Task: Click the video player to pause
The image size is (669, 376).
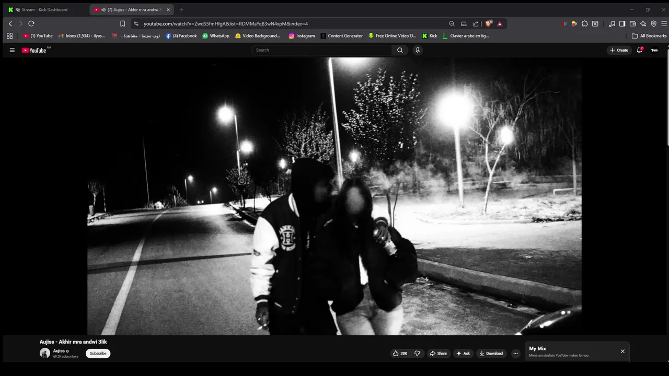Action: tap(334, 196)
